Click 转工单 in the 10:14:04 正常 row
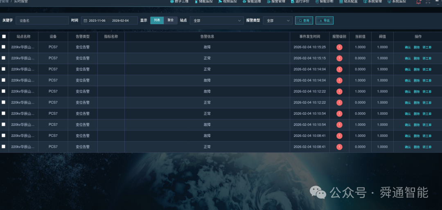Viewport: 442px width, 210px height. [x=427, y=69]
